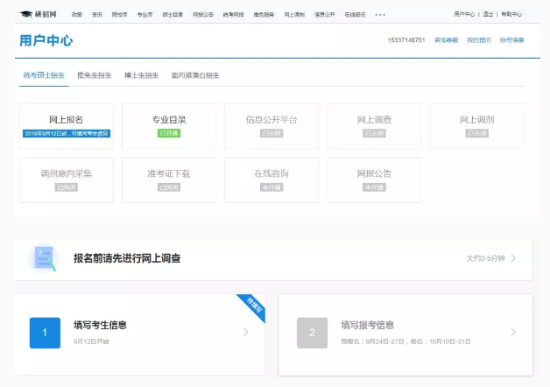
Task: Click the green 已开通 badge
Action: pos(169,134)
